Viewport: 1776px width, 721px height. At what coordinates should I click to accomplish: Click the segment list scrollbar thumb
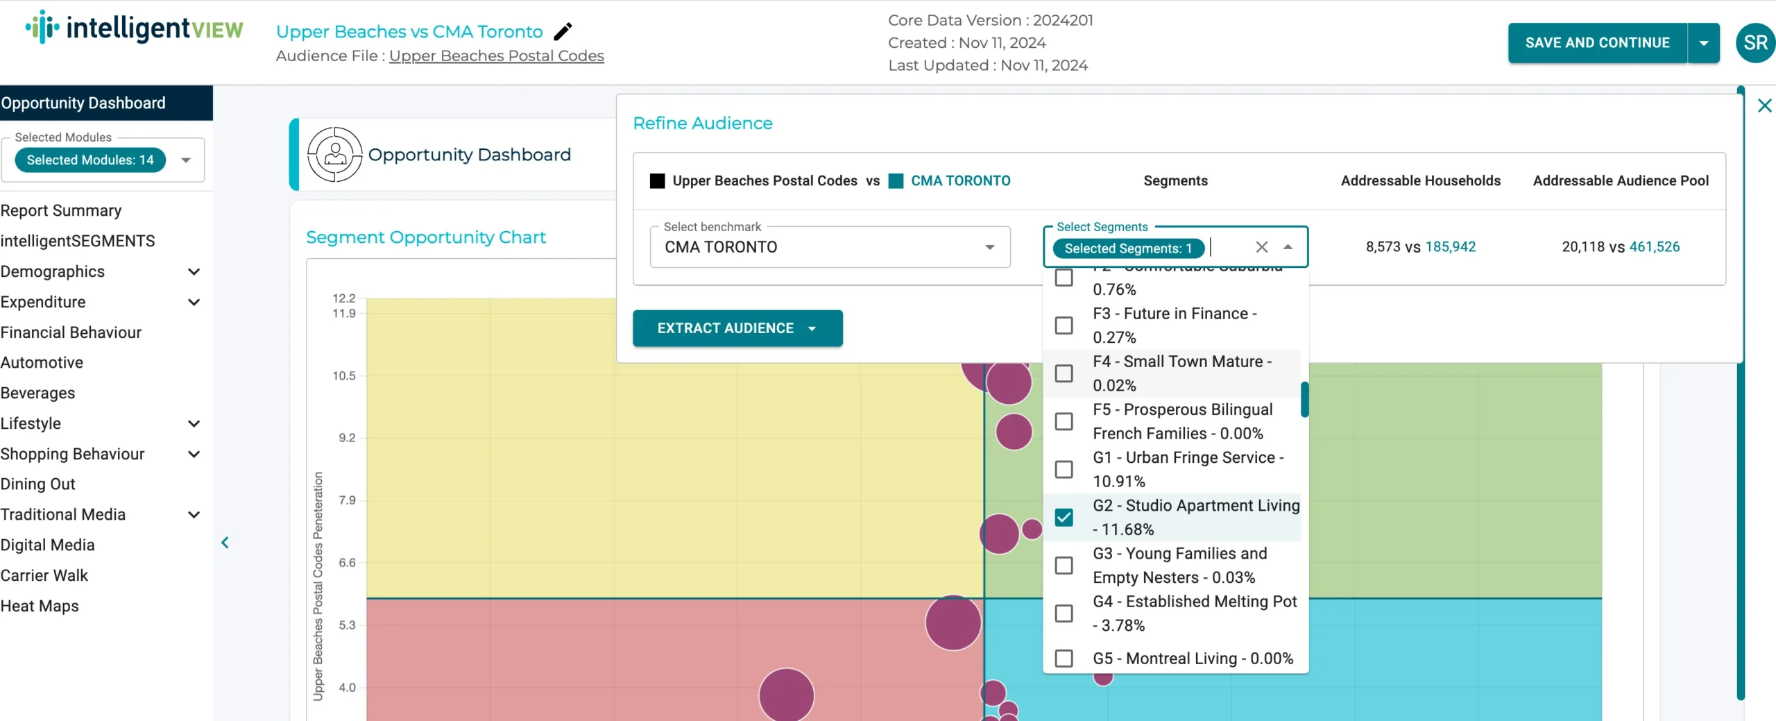1304,400
